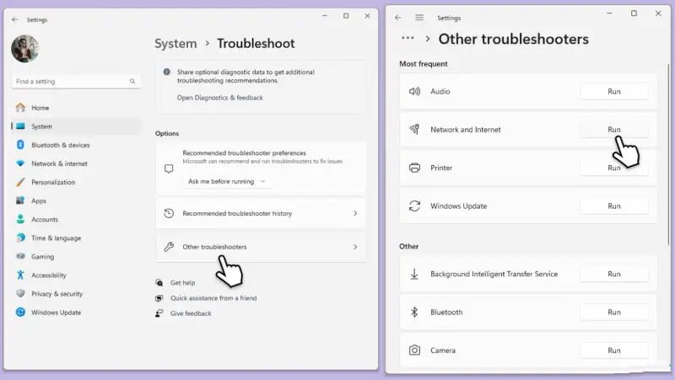Image resolution: width=675 pixels, height=380 pixels.
Task: Open Network & internet in sidebar
Action: point(76,163)
